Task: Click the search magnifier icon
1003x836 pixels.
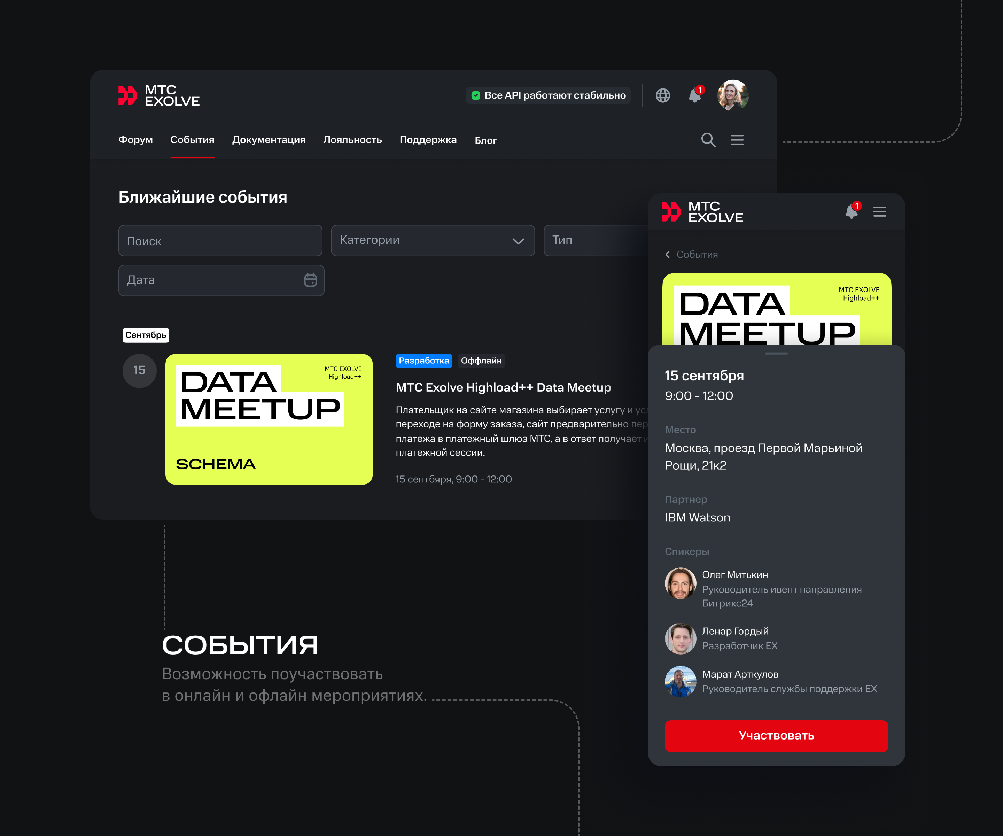Action: (x=708, y=140)
